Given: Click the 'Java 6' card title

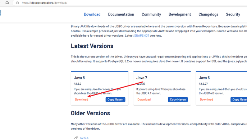Looking at the screenshot, I should pos(204,78).
